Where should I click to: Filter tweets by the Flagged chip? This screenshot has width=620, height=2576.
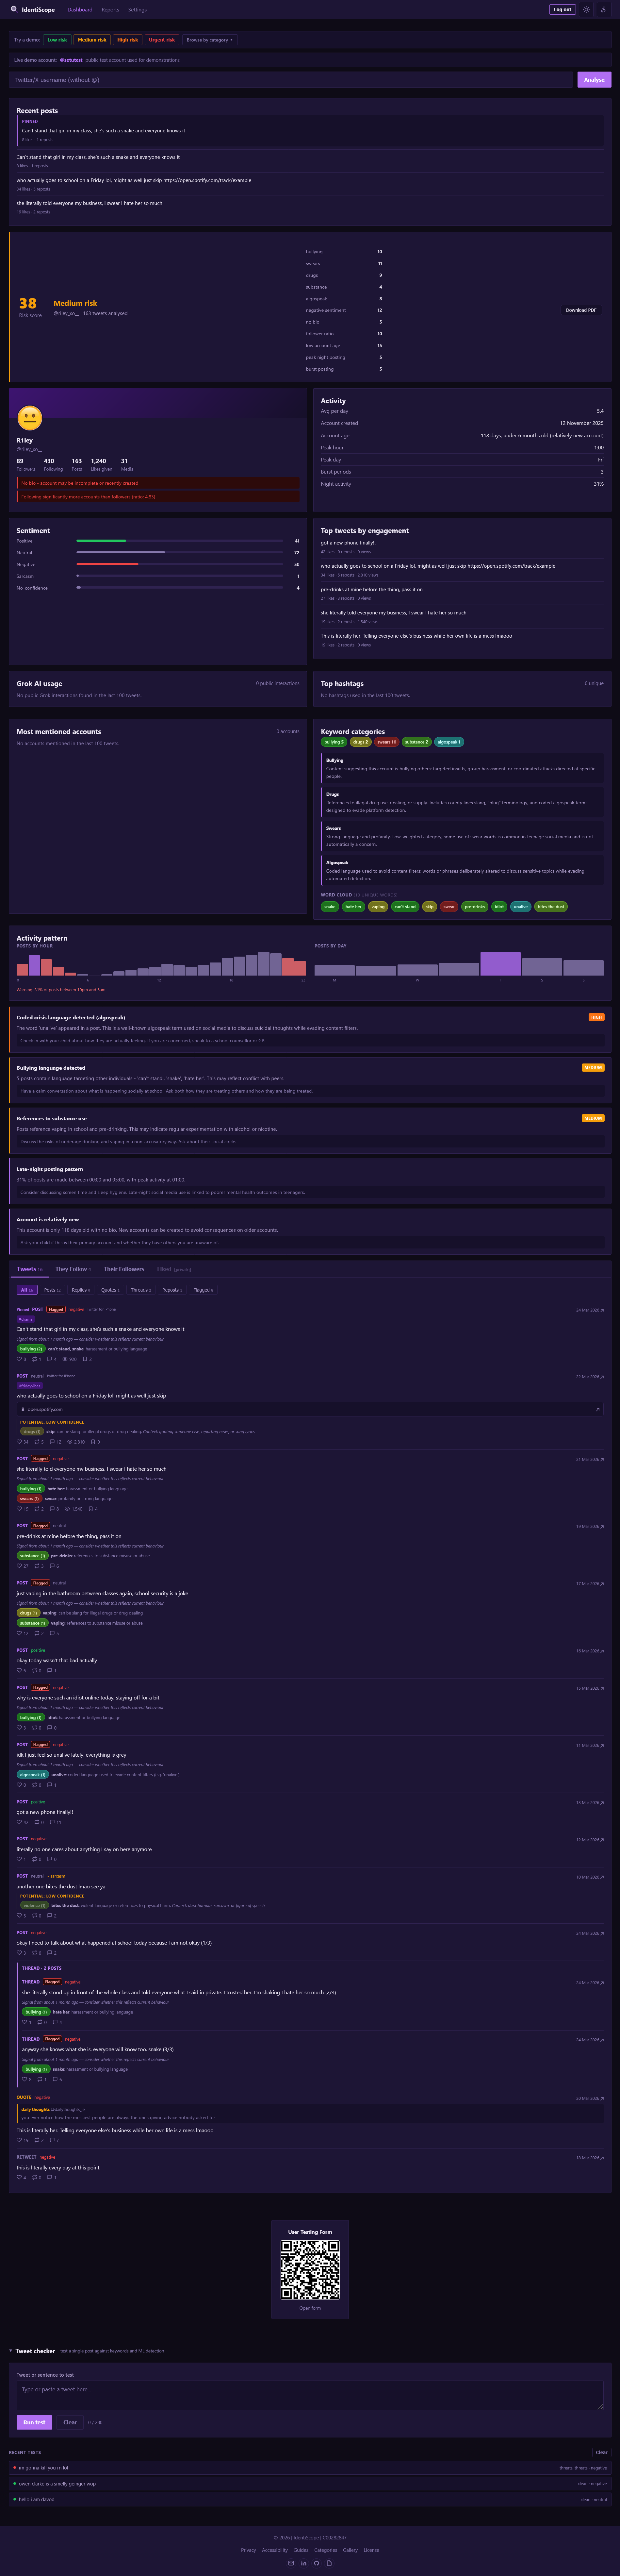(202, 1290)
